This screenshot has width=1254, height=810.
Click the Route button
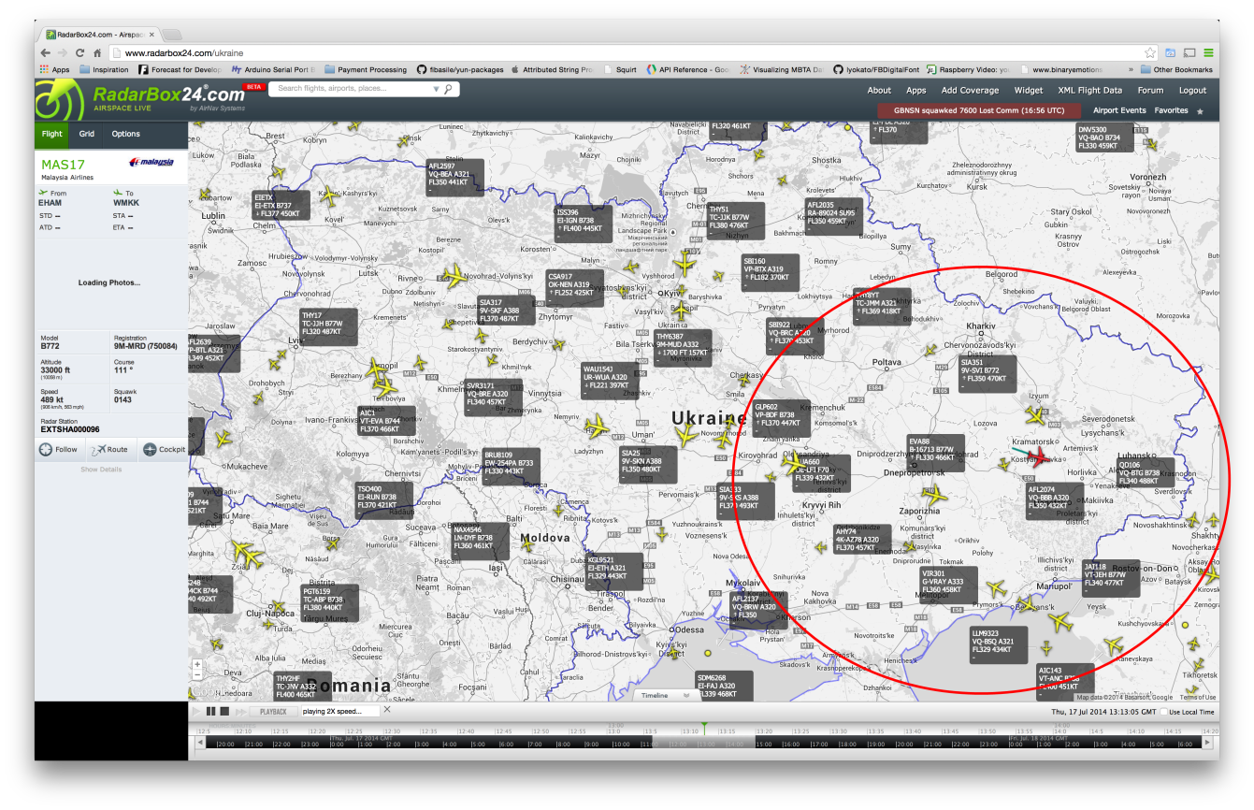(111, 450)
